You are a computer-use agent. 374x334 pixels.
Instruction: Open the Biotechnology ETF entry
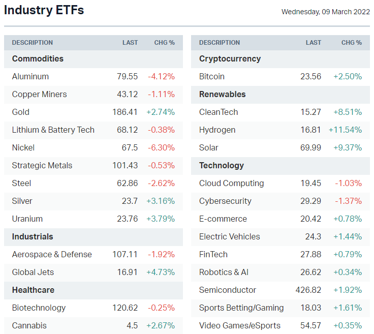tap(39, 308)
